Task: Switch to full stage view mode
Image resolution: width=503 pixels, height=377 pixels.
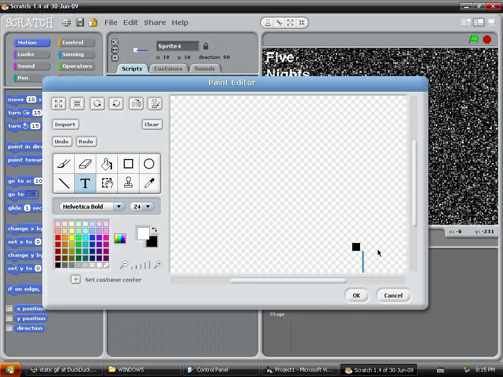Action: (478, 22)
